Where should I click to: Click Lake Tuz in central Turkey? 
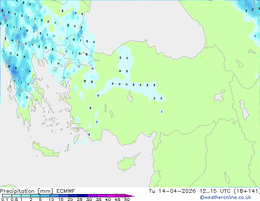click(x=130, y=98)
